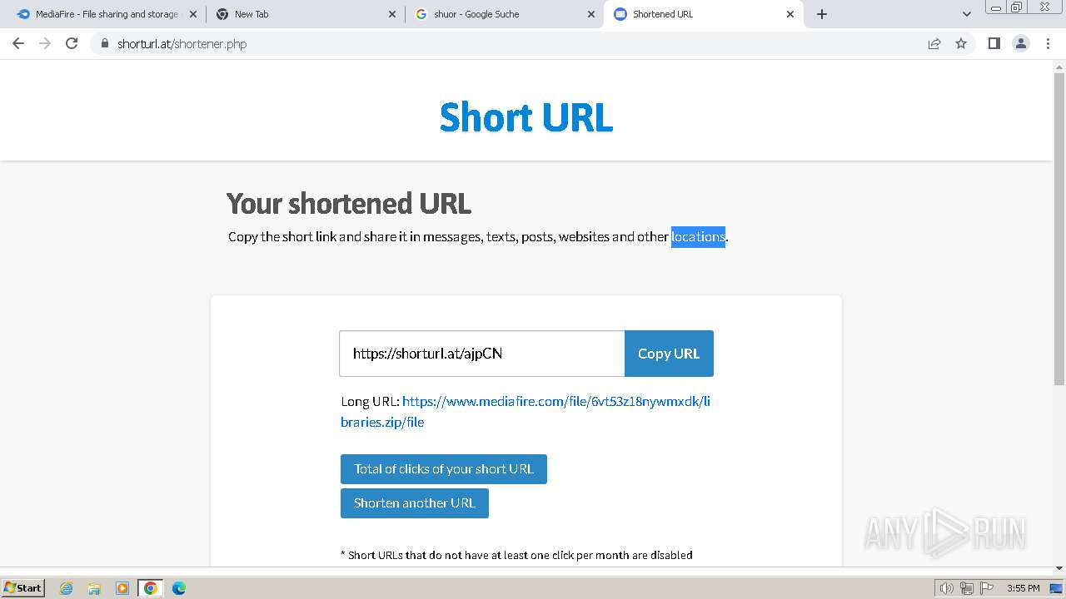The height and width of the screenshot is (599, 1066).
Task: View total of clicks of short URL
Action: click(444, 469)
